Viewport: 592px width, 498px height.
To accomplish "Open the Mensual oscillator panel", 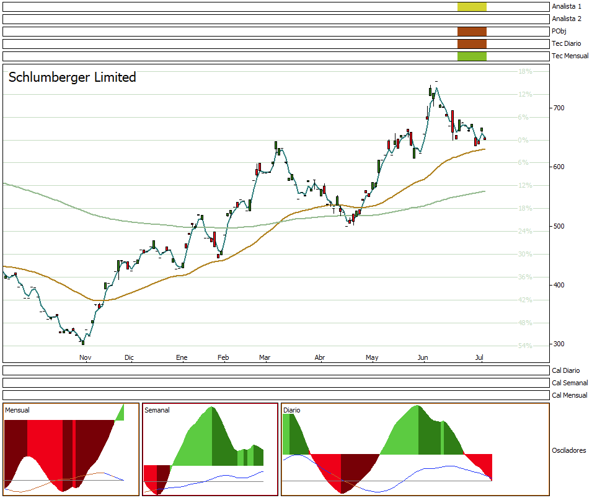I will click(x=71, y=449).
